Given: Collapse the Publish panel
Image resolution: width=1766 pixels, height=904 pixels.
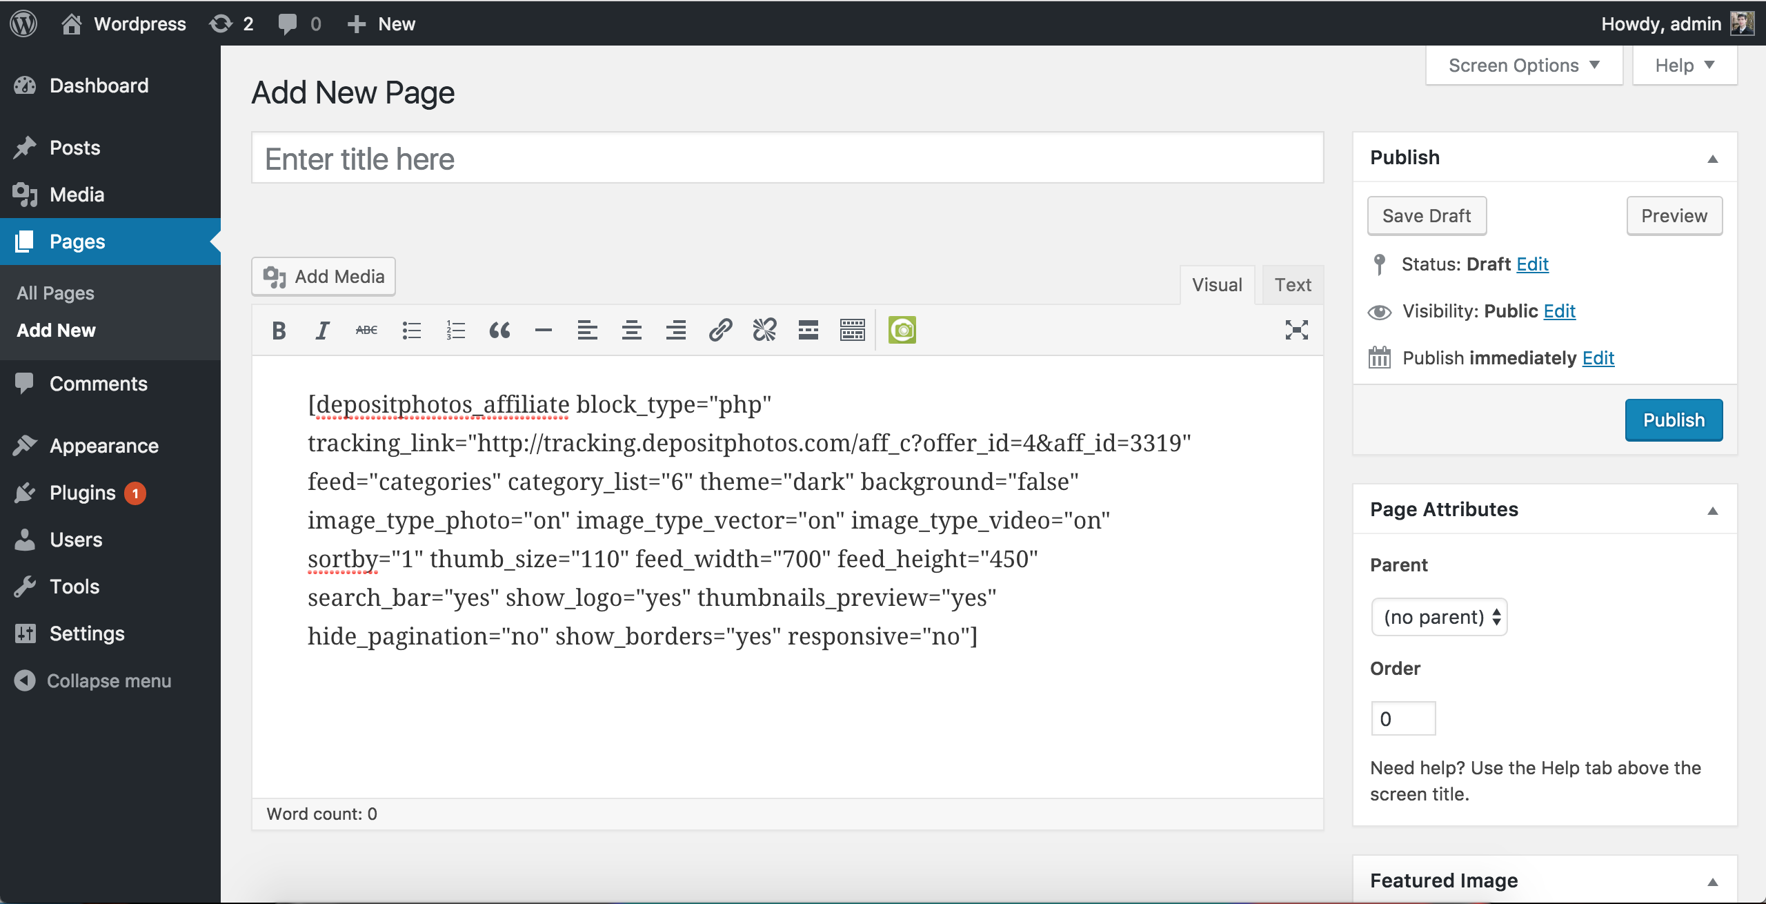Looking at the screenshot, I should (x=1713, y=158).
